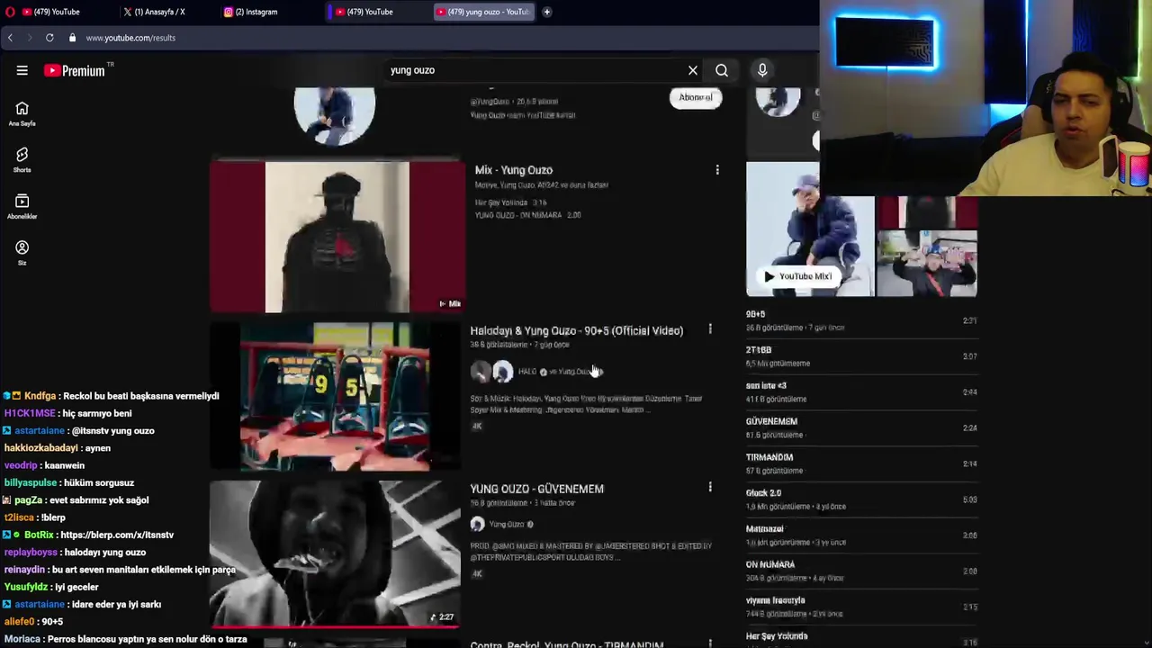
Task: Play 2T1BB in the right playlist
Action: (x=861, y=356)
